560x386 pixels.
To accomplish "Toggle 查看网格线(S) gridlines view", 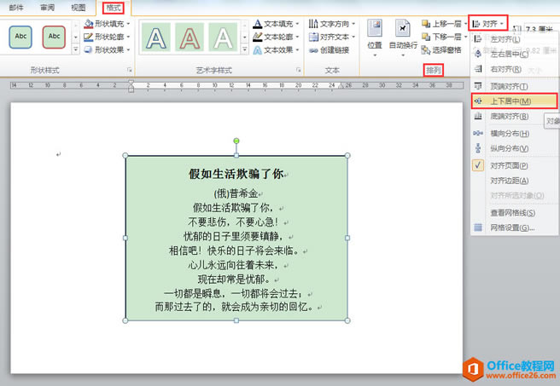I will tap(514, 213).
